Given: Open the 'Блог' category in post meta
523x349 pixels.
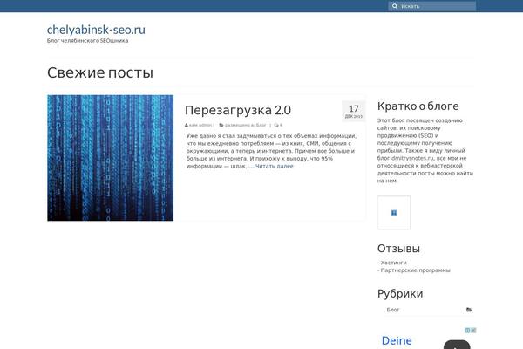Looking at the screenshot, I should tap(261, 125).
